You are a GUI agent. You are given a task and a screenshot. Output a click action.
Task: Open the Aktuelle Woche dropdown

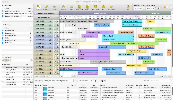85,81
